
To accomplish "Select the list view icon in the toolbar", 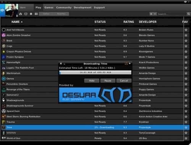I will 36,14.
